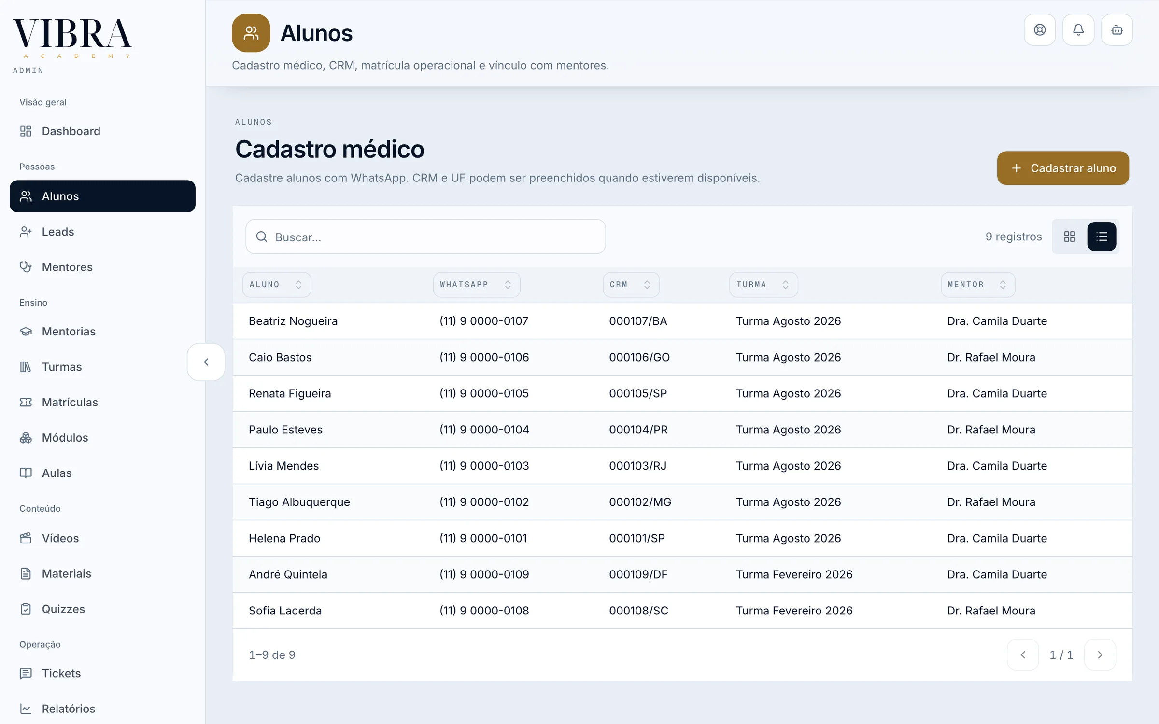This screenshot has width=1159, height=724.
Task: Go to next page of results
Action: click(1100, 655)
